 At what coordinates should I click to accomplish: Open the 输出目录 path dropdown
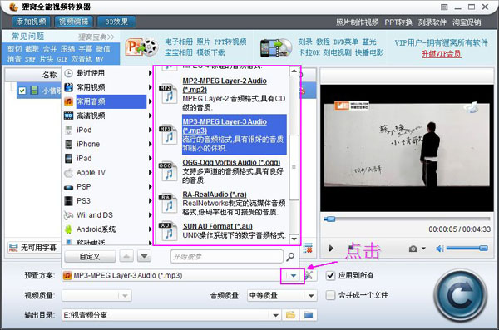(x=275, y=315)
